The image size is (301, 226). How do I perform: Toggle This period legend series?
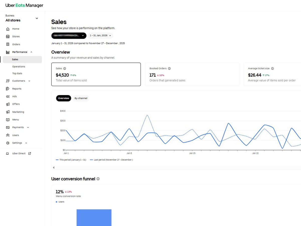(x=71, y=160)
